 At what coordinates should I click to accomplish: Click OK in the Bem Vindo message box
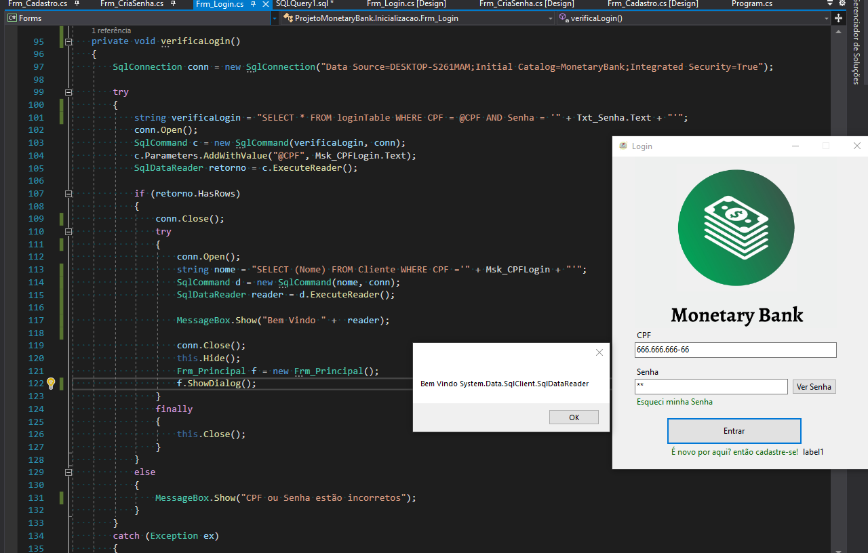[574, 417]
